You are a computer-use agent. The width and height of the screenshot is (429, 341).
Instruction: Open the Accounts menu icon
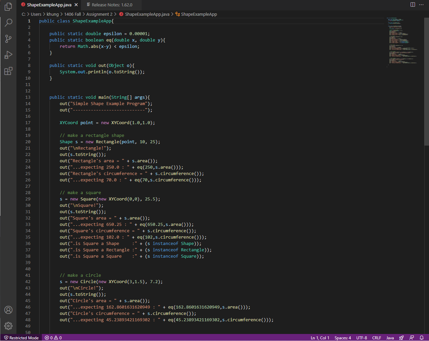tap(8, 310)
